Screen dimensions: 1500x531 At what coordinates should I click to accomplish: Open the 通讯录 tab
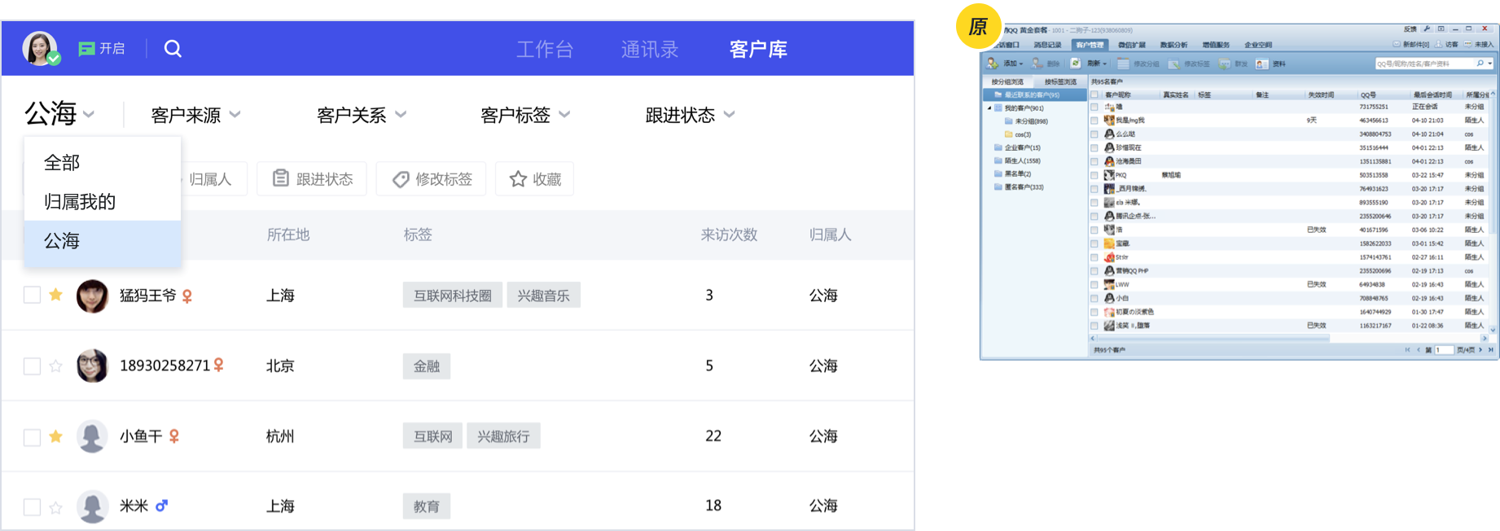point(649,49)
